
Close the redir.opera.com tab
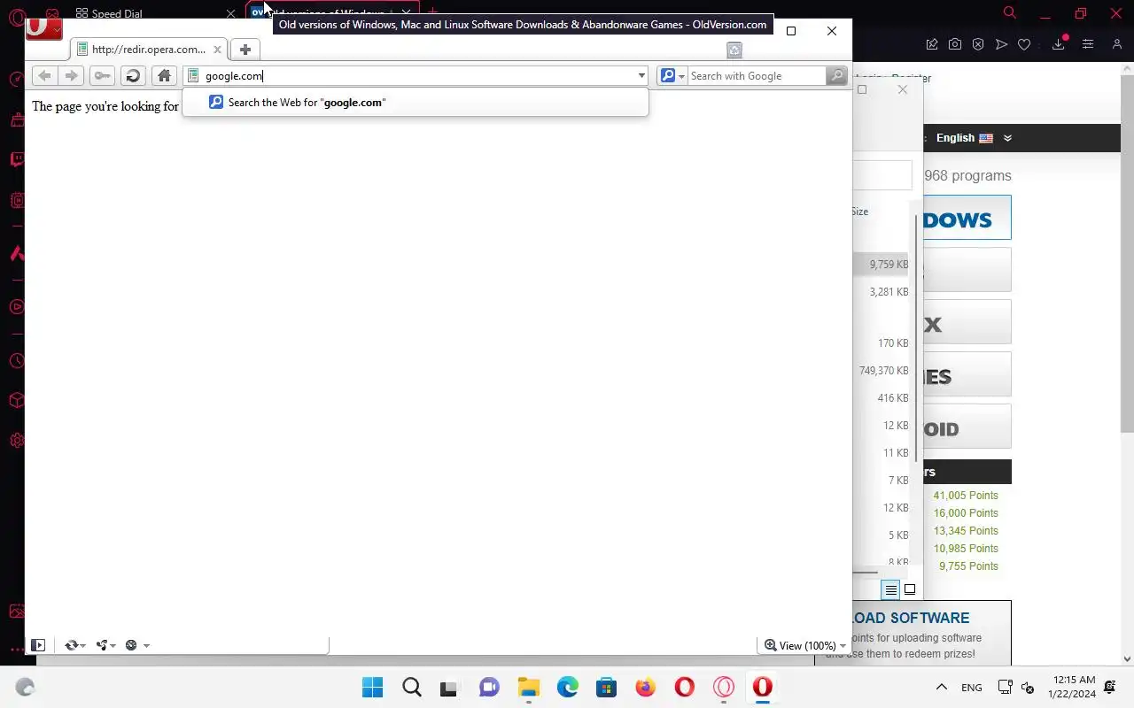pyautogui.click(x=217, y=50)
